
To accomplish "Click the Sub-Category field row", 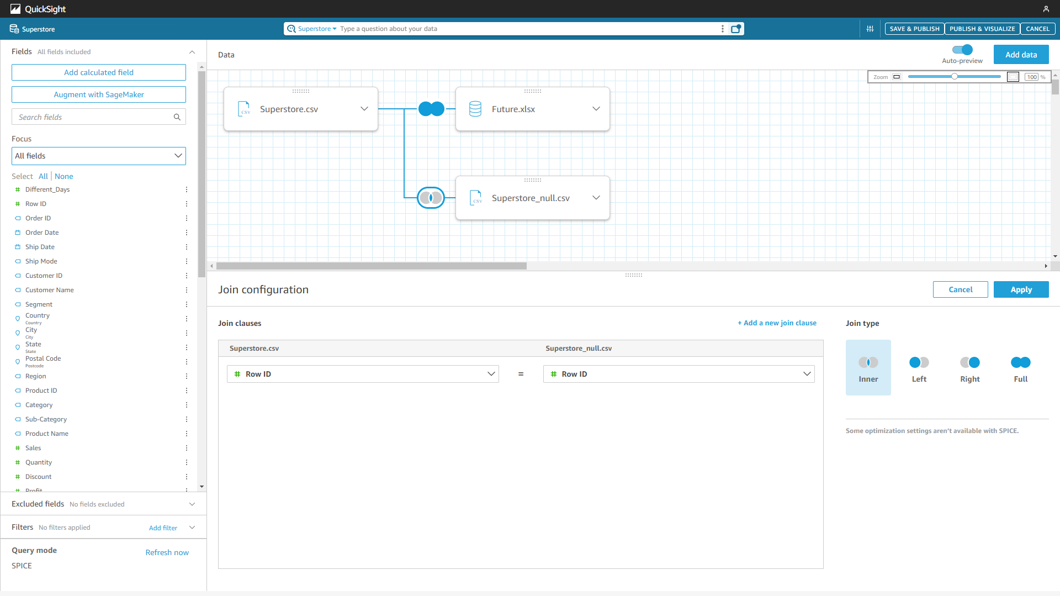I will click(99, 419).
